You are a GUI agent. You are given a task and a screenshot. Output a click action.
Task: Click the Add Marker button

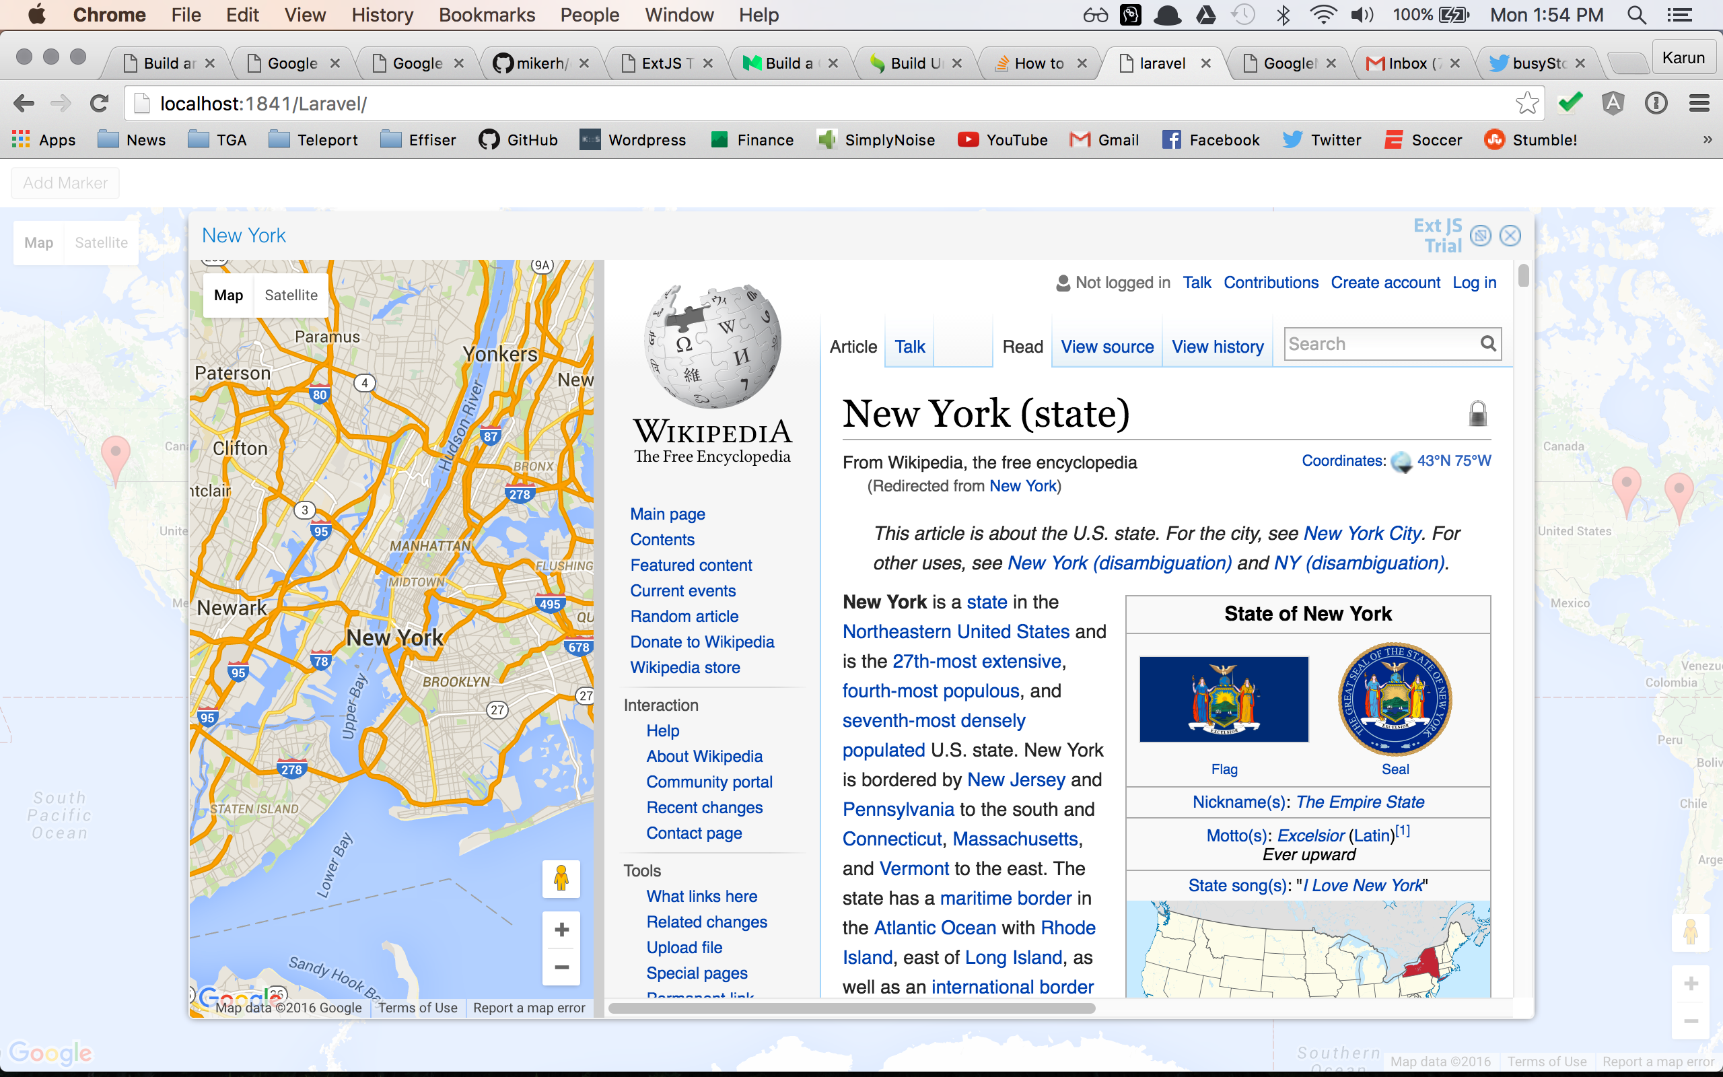pos(65,182)
